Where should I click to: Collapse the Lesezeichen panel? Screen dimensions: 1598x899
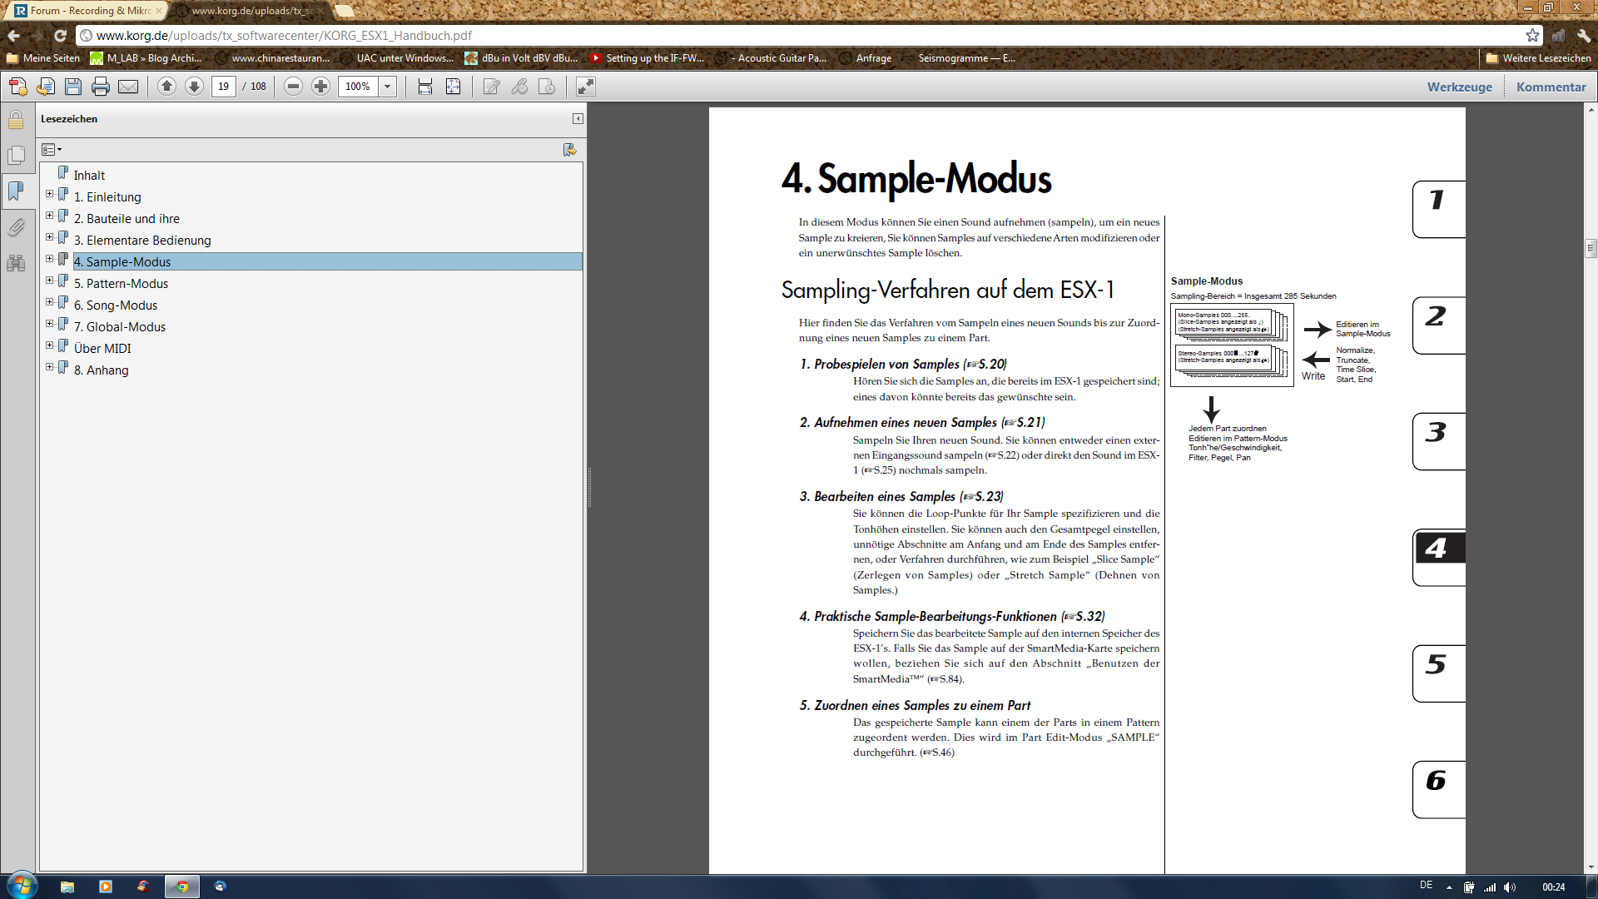578,119
